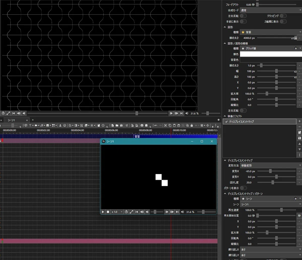Collapse the ディスプレイスメントマップ / パターン section
Screen dimensions: 302x260
pos(225,194)
